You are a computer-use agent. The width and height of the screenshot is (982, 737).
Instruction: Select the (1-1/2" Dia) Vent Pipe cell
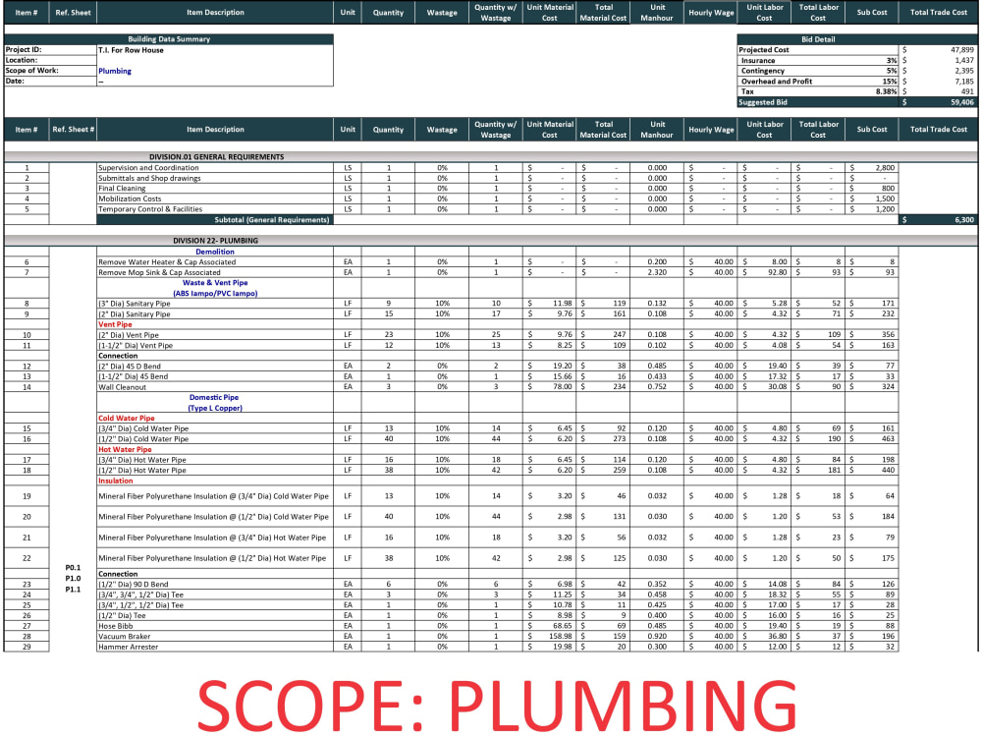(215, 345)
